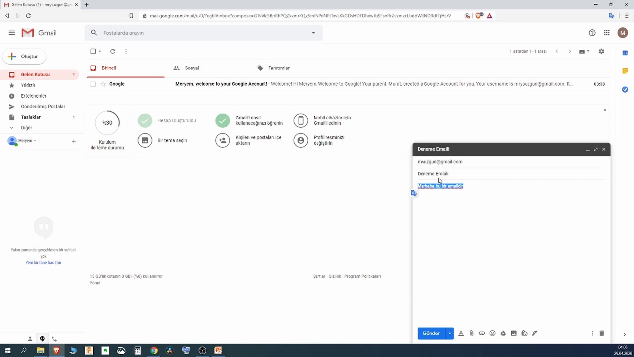This screenshot has height=357, width=634.
Task: Click the Yönet storage link
Action: [x=95, y=283]
